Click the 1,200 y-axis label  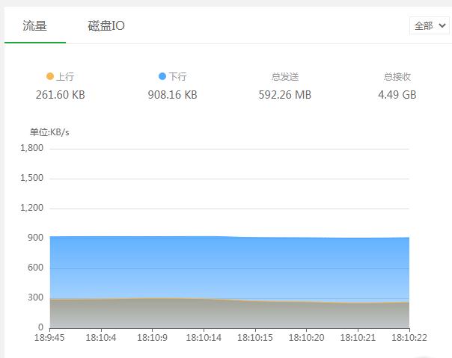click(31, 208)
